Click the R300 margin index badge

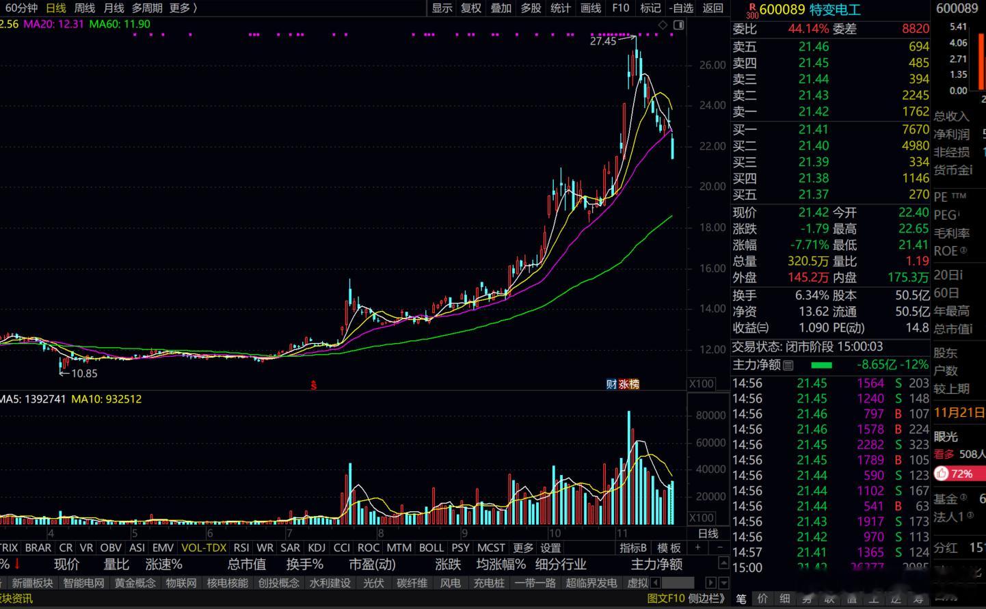tap(751, 10)
